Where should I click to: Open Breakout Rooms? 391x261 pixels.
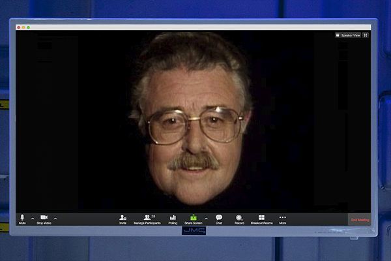coord(261,219)
